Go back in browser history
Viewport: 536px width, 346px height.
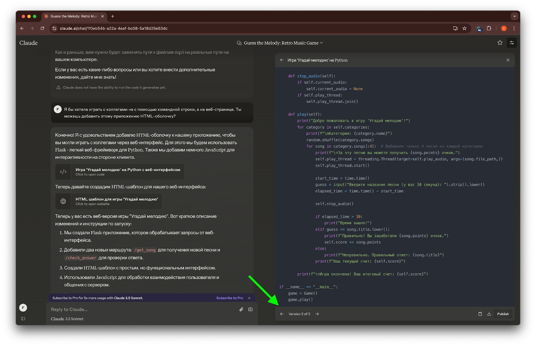pyautogui.click(x=22, y=28)
